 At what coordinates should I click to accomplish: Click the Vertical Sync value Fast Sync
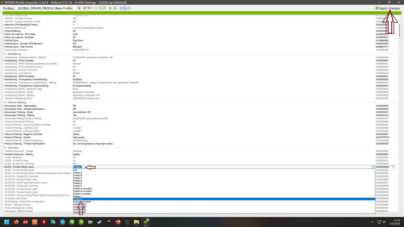(78, 40)
